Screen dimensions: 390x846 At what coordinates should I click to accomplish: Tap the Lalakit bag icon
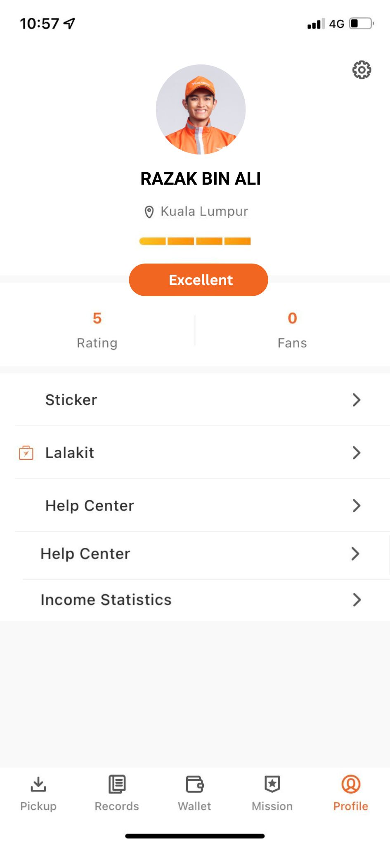[x=26, y=453]
